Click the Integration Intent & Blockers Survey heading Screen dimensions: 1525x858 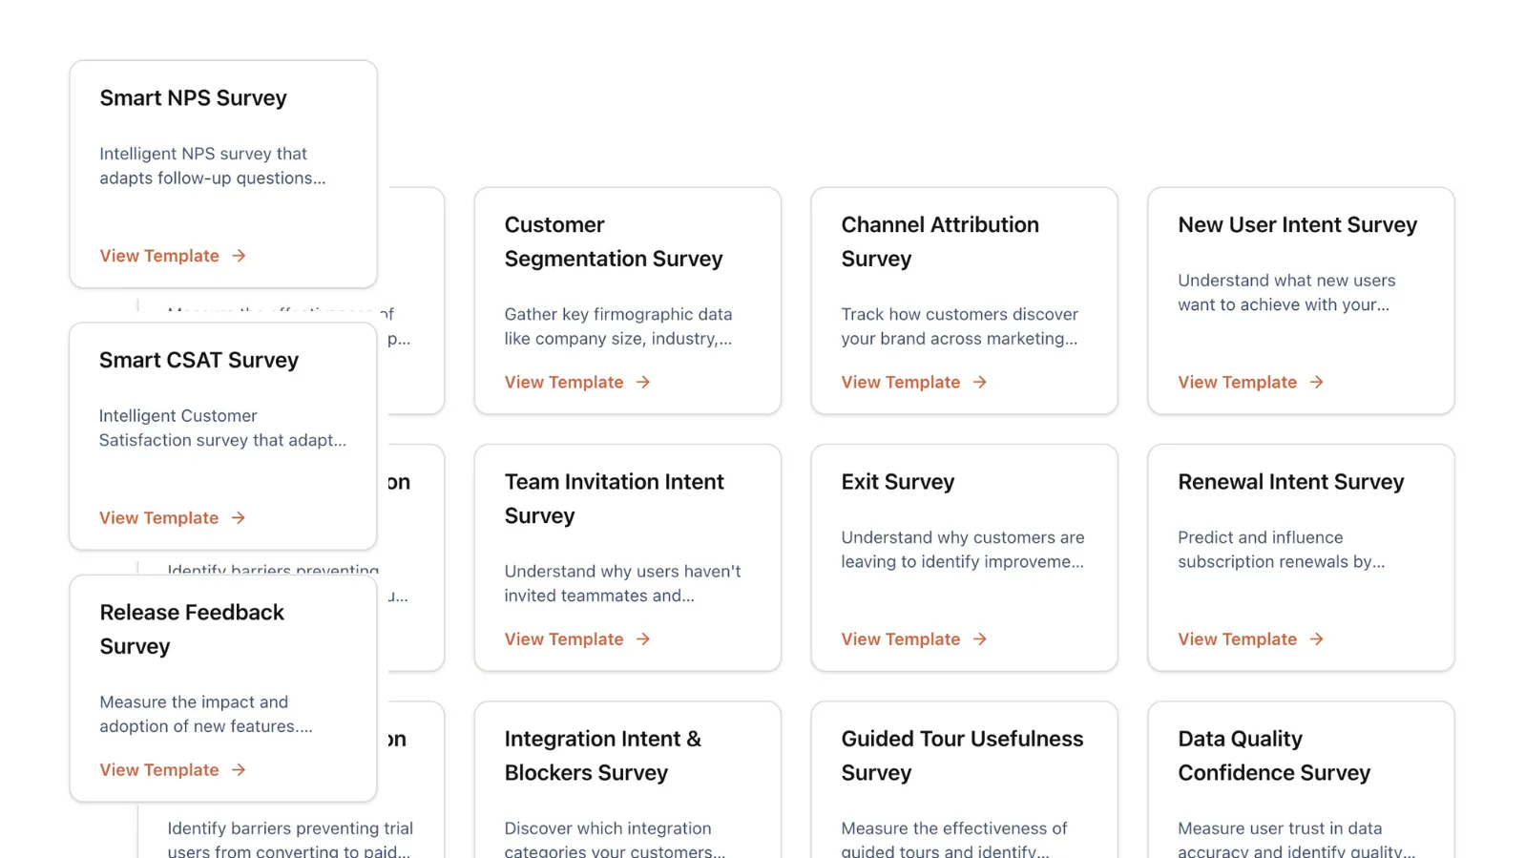coord(602,755)
